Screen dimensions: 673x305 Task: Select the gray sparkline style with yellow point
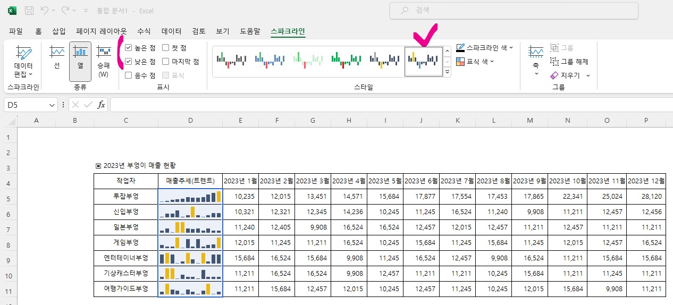(384, 60)
